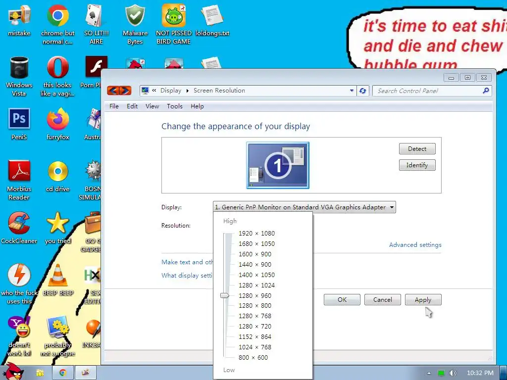The height and width of the screenshot is (380, 507).
Task: Click the clock showing 10:32 PM
Action: click(480, 373)
